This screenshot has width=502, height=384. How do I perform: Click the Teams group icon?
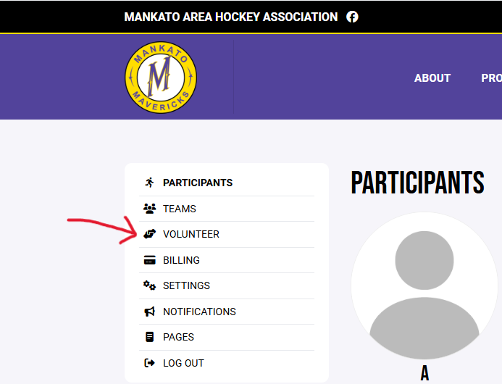(149, 209)
